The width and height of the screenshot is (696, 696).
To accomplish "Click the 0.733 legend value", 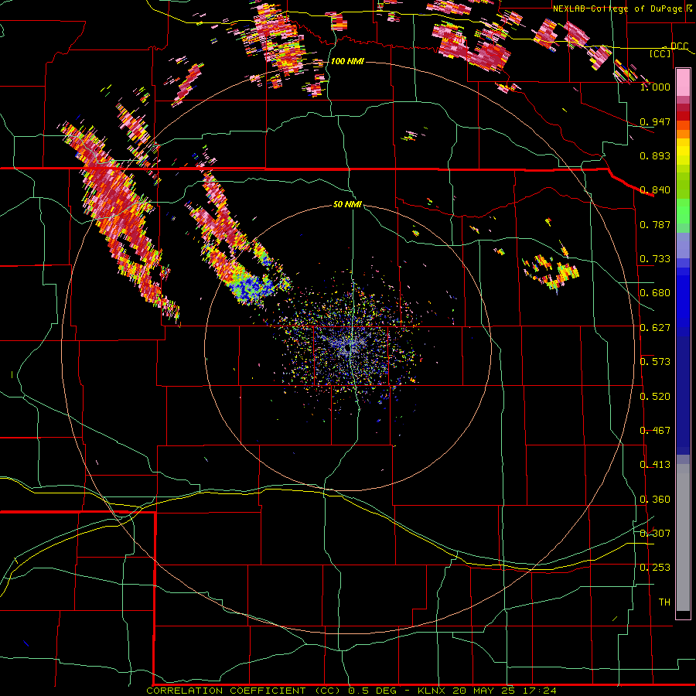I will pos(655,259).
